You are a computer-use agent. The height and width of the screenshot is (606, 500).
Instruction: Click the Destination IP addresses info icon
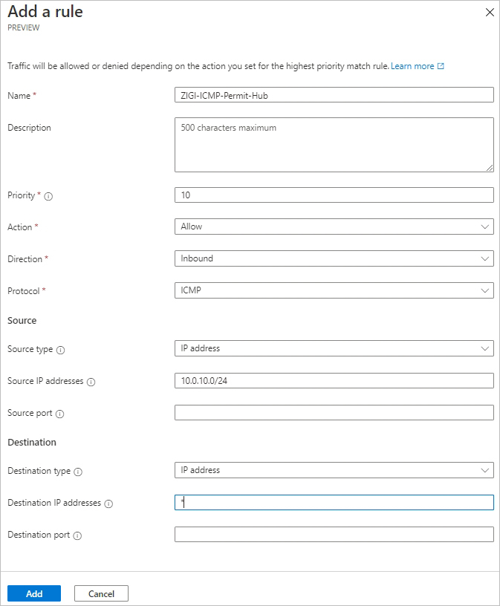(108, 504)
